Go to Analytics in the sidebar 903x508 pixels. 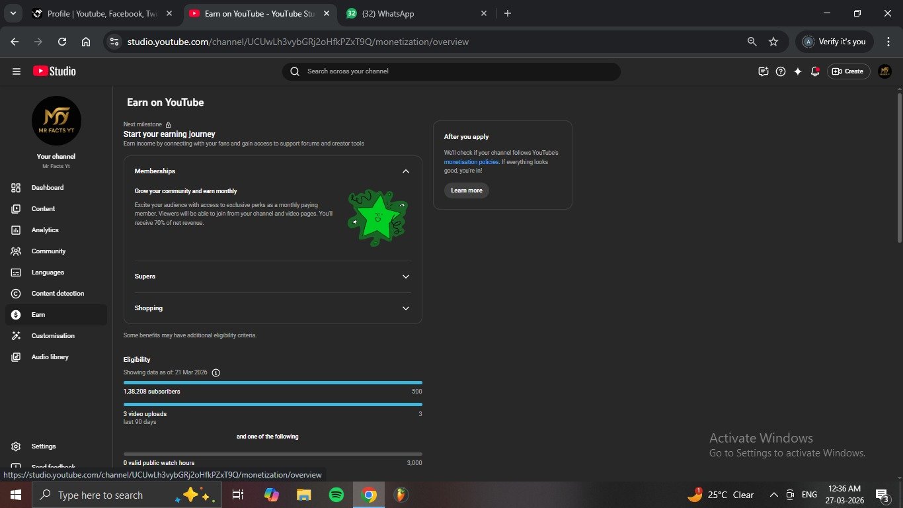point(45,230)
